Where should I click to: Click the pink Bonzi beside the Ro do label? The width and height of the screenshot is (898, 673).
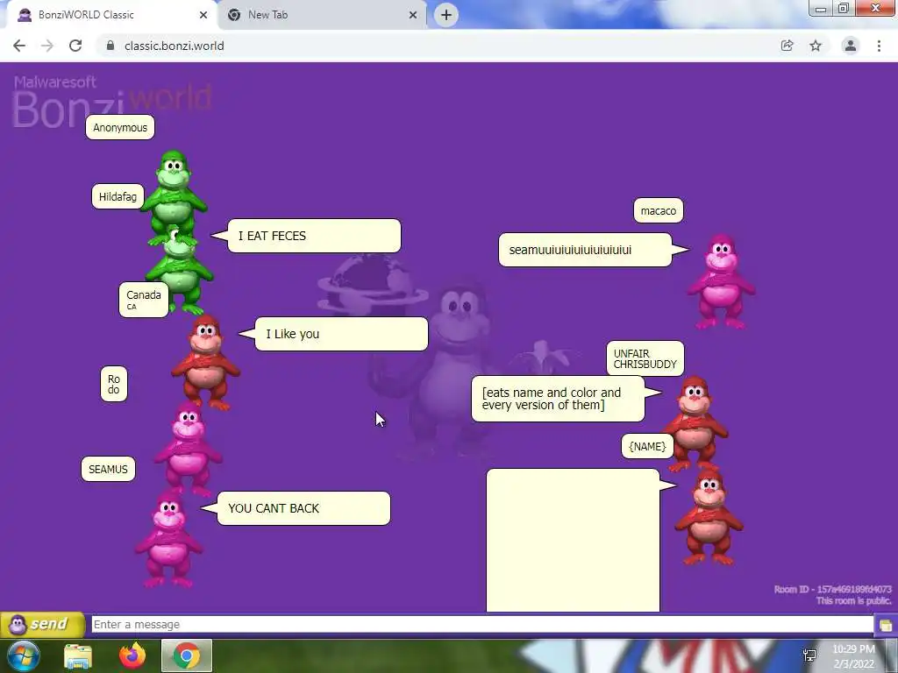[188, 448]
